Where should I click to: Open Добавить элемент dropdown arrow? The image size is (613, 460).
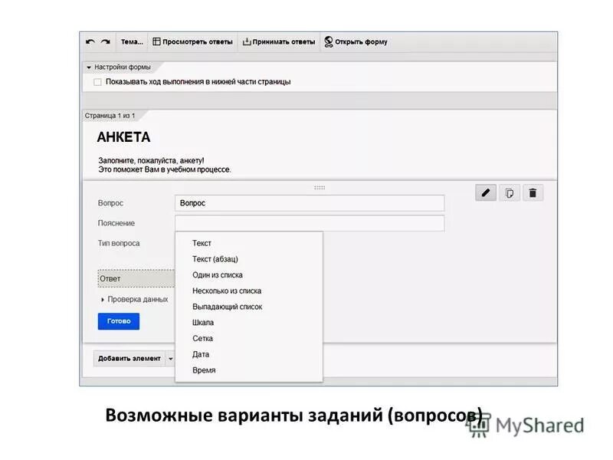[170, 358]
